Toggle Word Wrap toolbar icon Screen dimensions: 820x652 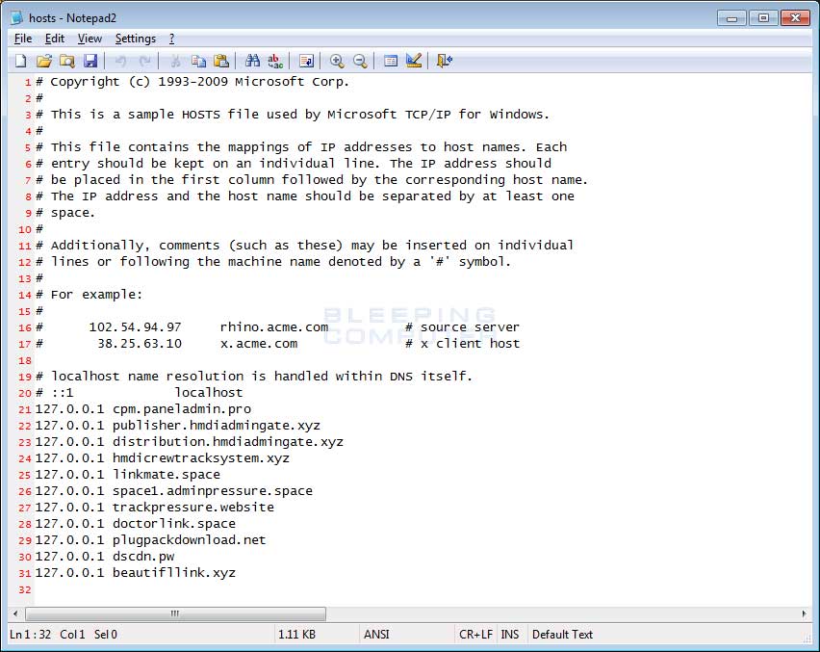click(306, 62)
